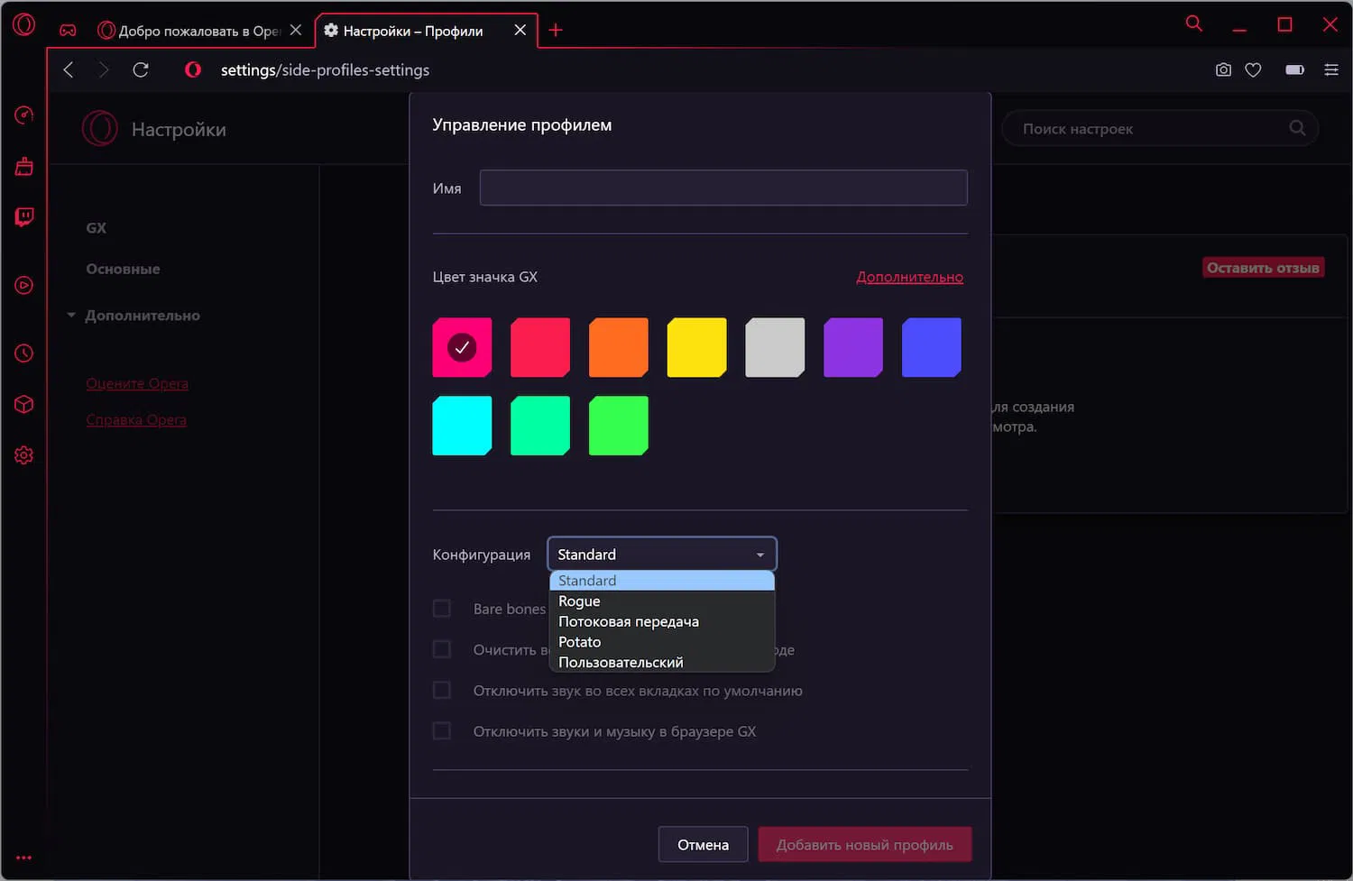Open Easy Setup sliders icon

(x=1330, y=69)
